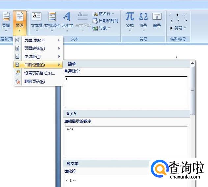Open the 艺术字 dropdown arrow
The image size is (208, 187).
(67, 31)
